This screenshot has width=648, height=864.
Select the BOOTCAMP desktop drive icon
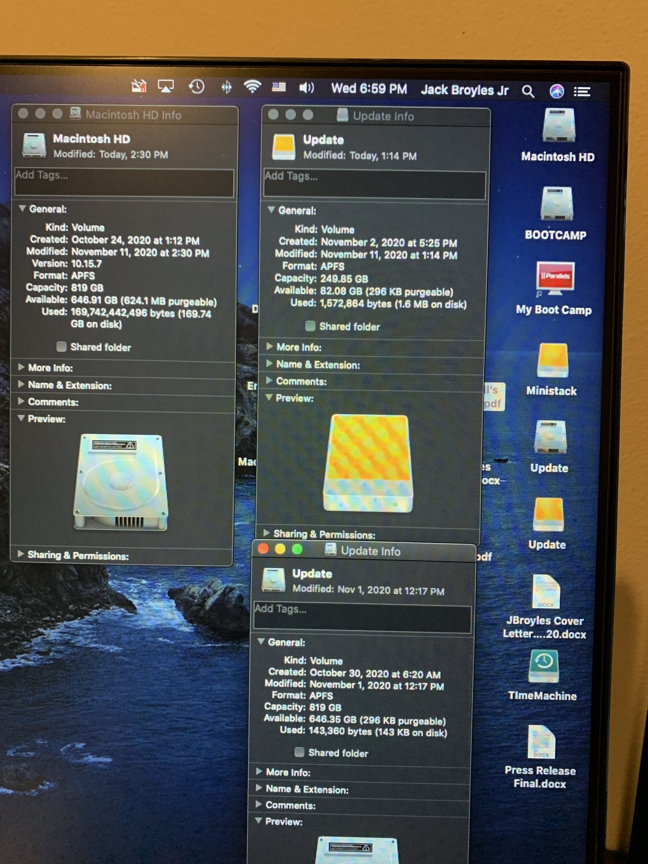coord(557,204)
